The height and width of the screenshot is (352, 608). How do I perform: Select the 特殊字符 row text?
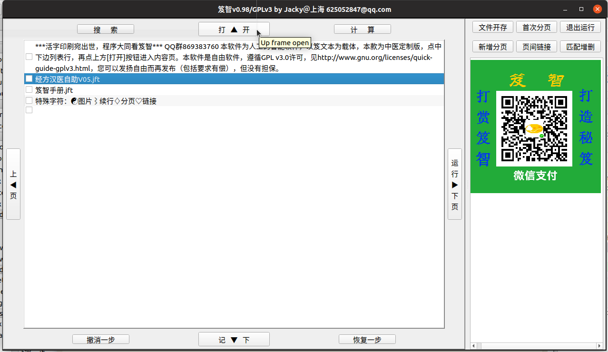click(x=96, y=101)
